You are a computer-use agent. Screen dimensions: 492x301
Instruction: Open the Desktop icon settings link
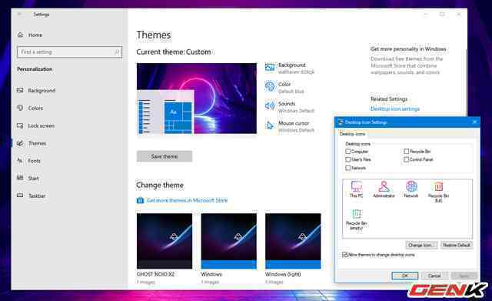[395, 109]
